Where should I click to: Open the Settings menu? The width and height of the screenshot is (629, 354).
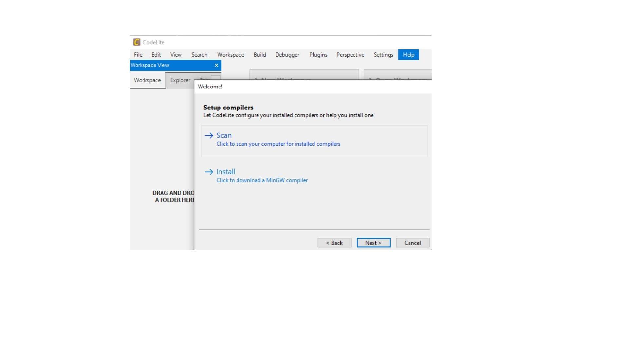point(383,55)
